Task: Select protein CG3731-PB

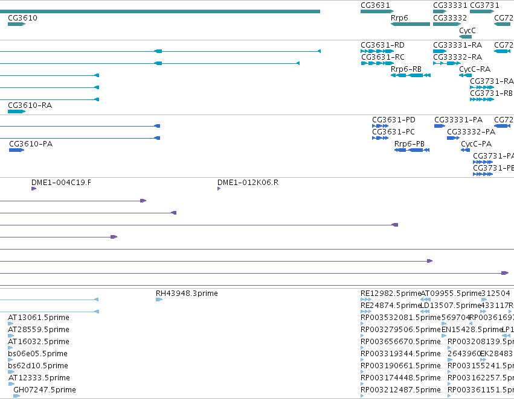Action: [483, 174]
